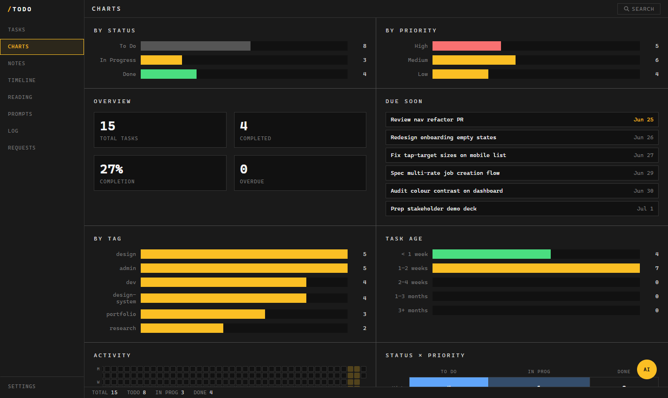This screenshot has height=398, width=668.
Task: Click the In Progress status bar
Action: 161,60
